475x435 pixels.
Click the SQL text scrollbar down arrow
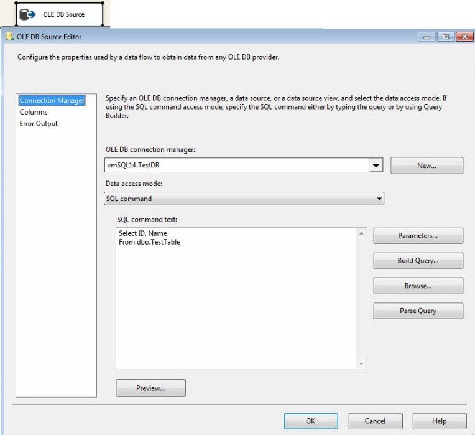361,363
